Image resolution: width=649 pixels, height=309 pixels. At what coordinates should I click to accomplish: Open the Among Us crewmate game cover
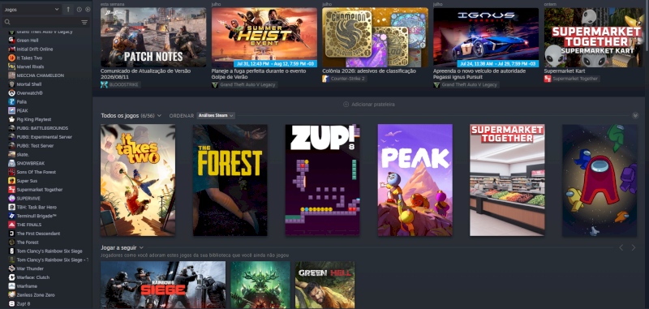(600, 180)
